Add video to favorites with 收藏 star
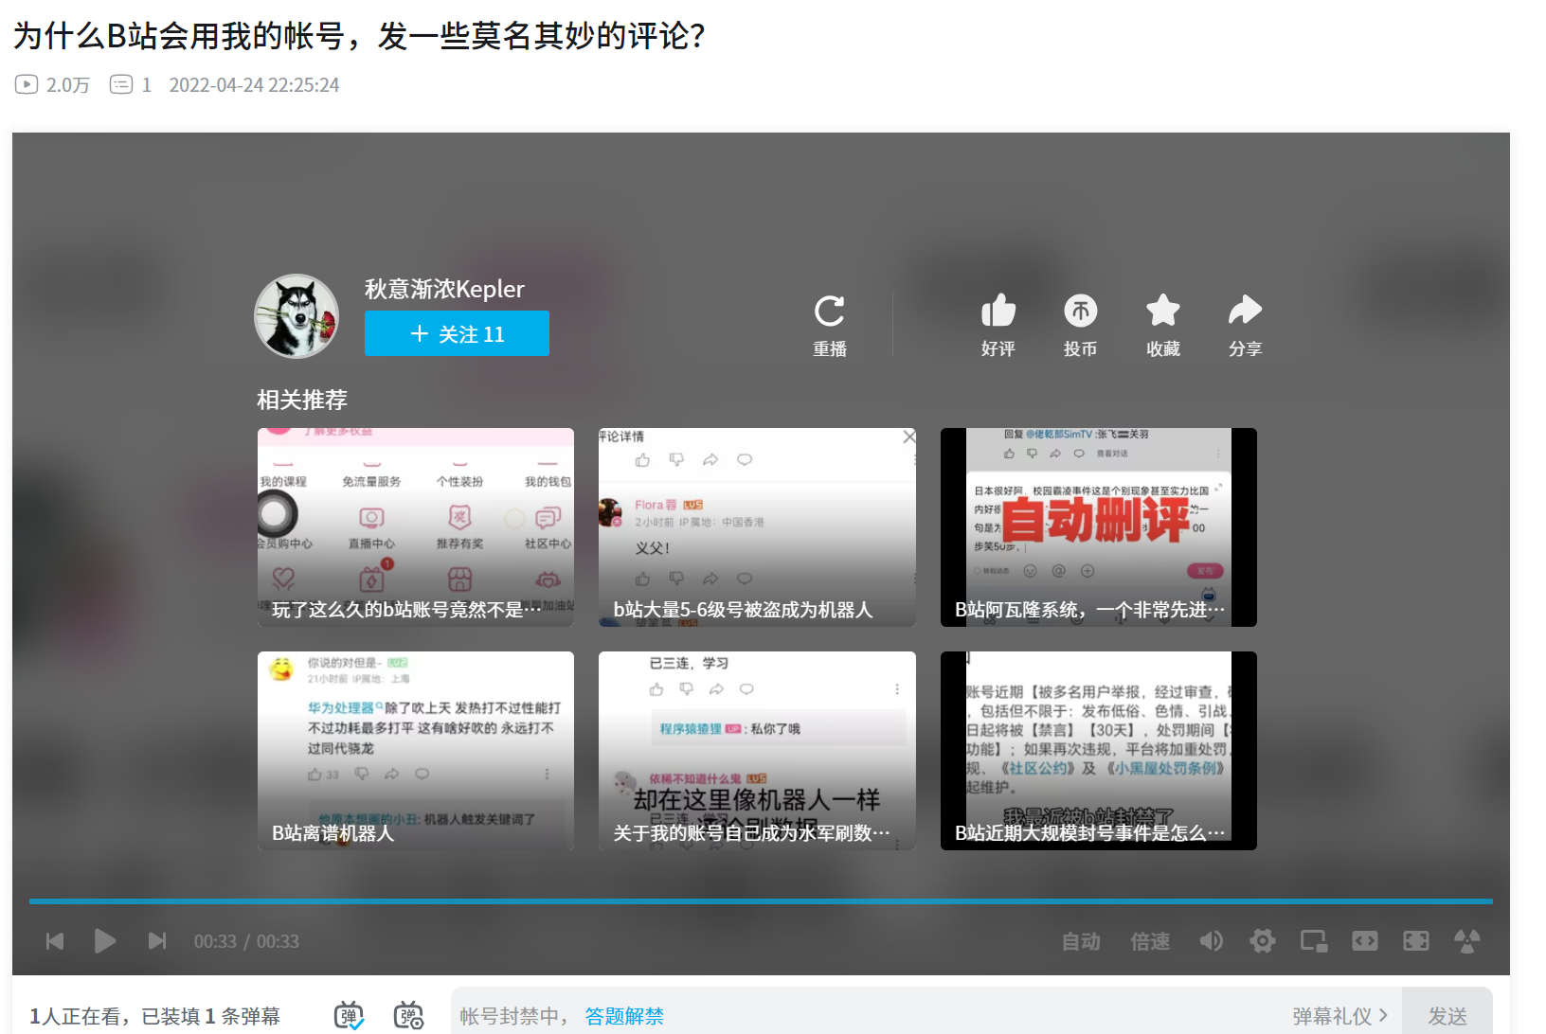 (x=1162, y=312)
